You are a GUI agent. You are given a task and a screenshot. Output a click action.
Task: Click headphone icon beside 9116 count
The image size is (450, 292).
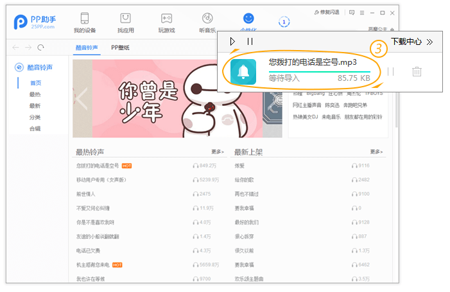pos(354,166)
